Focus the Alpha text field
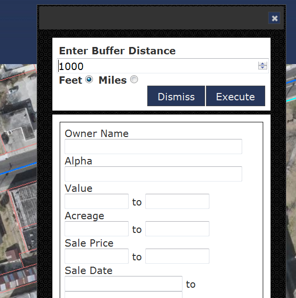296x298 pixels. point(153,174)
